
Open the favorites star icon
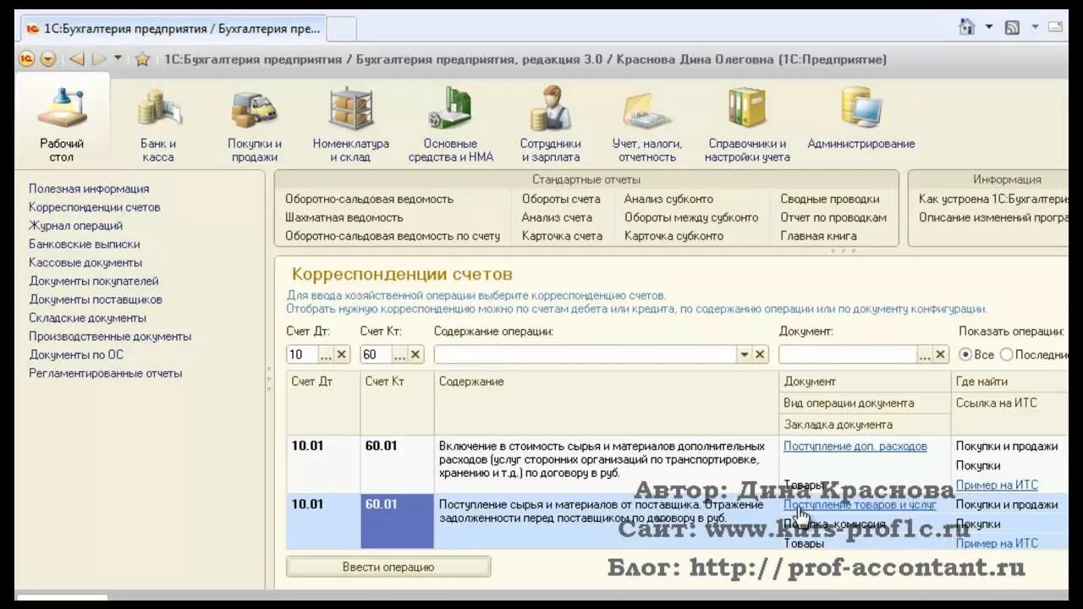coord(142,58)
